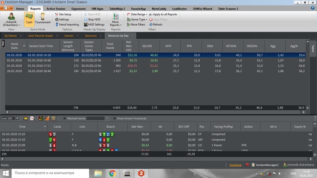The image size is (317, 178).
Task: Click chikan0k (PokerStars) in status bar
Action: click(x=299, y=165)
